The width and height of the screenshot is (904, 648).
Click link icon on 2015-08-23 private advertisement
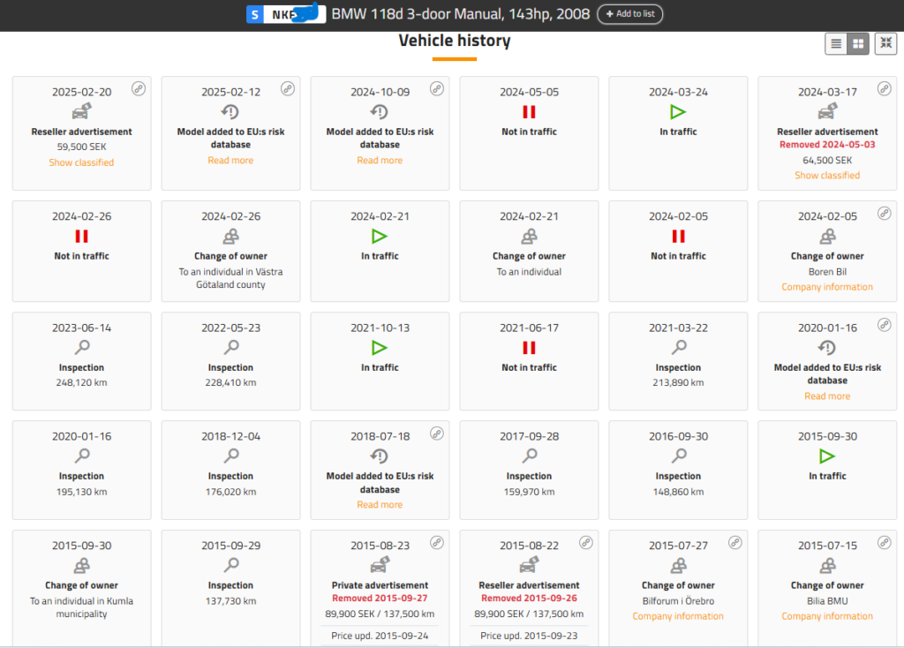pyautogui.click(x=437, y=542)
